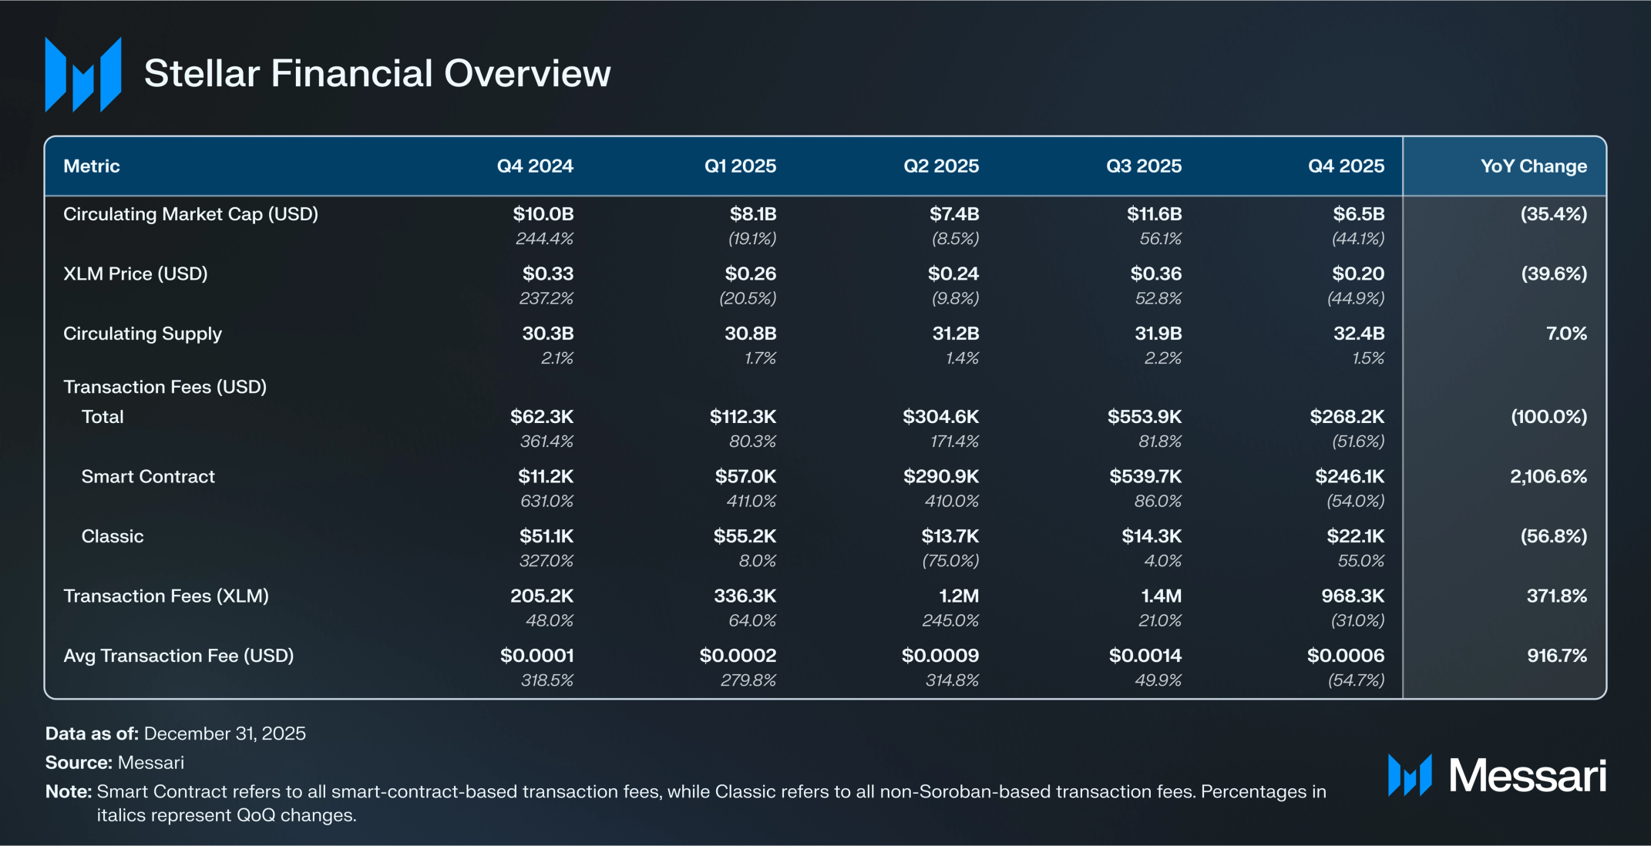Screen dimensions: 1651x846
Task: Click the XLM Price (USD) row label
Action: pyautogui.click(x=135, y=274)
